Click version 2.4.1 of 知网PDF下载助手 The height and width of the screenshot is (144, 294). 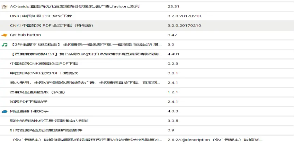[x=172, y=102]
